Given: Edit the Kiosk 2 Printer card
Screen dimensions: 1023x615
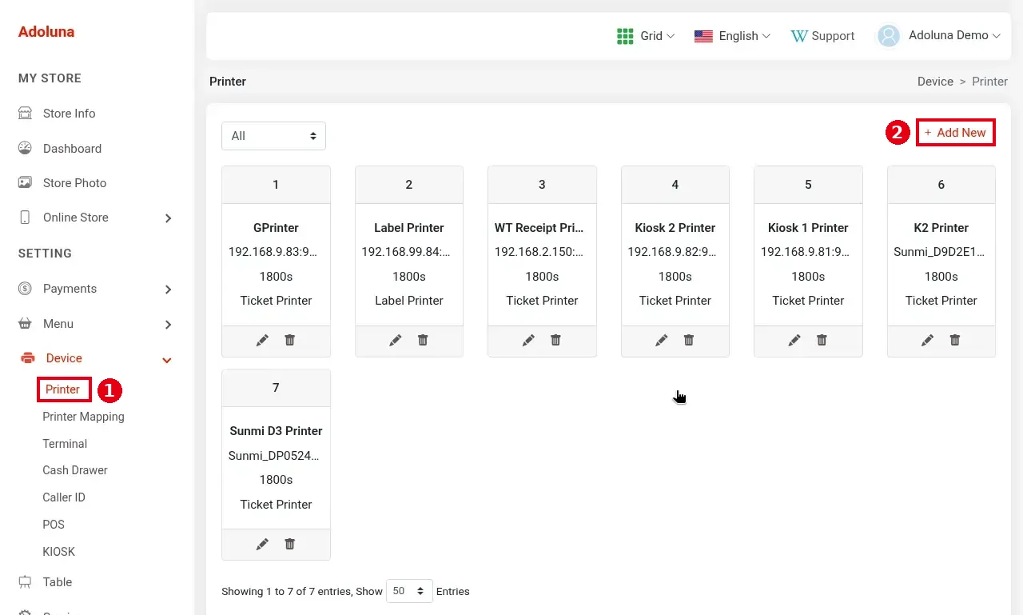Looking at the screenshot, I should (x=662, y=340).
